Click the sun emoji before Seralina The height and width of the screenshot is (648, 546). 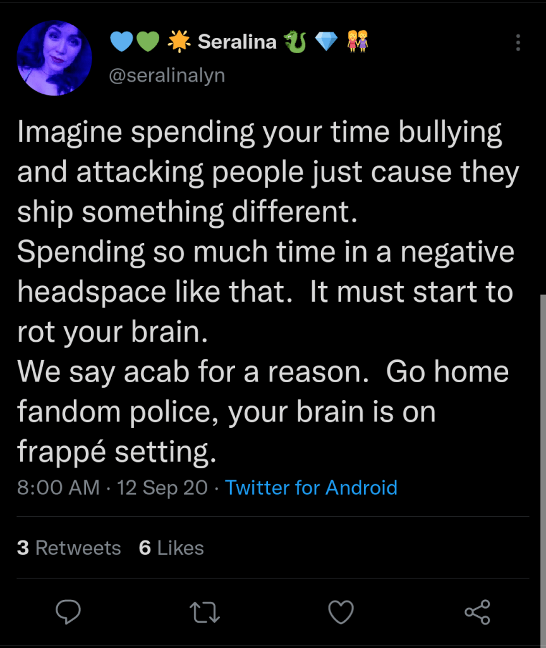tap(179, 42)
